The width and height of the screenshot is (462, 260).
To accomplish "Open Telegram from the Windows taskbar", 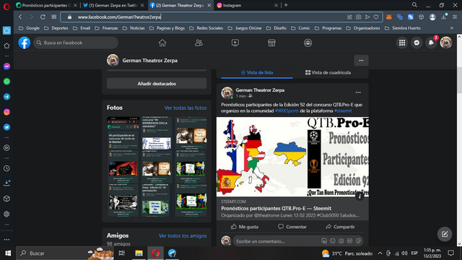I will tap(172, 253).
